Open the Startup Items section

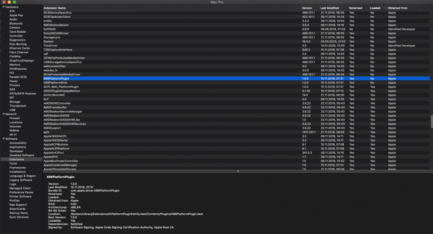tap(19, 213)
